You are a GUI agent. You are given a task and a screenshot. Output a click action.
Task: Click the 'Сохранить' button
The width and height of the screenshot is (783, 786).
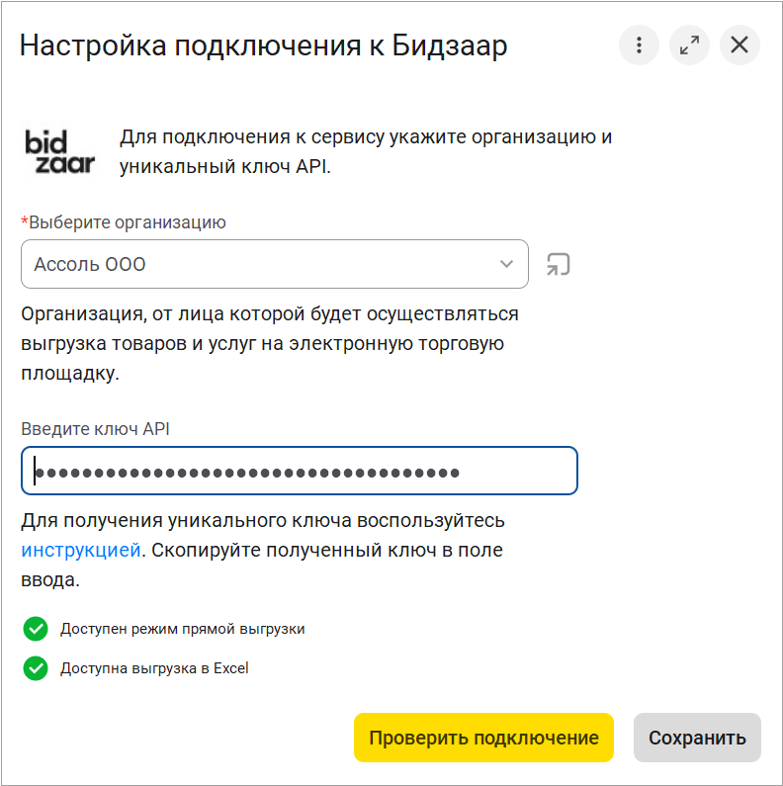point(697,738)
